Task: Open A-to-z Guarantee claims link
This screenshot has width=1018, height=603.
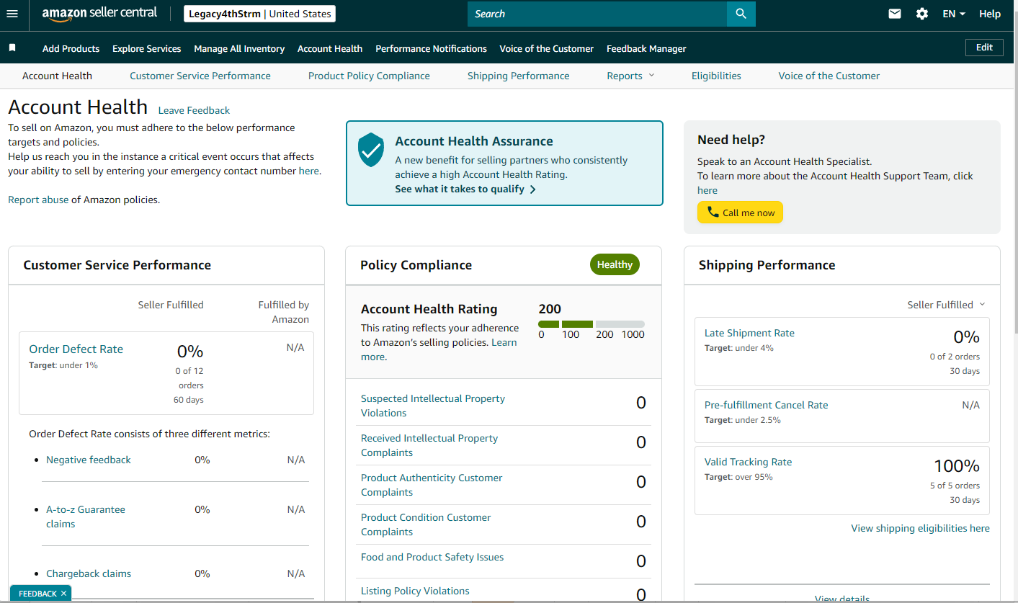Action: click(86, 517)
